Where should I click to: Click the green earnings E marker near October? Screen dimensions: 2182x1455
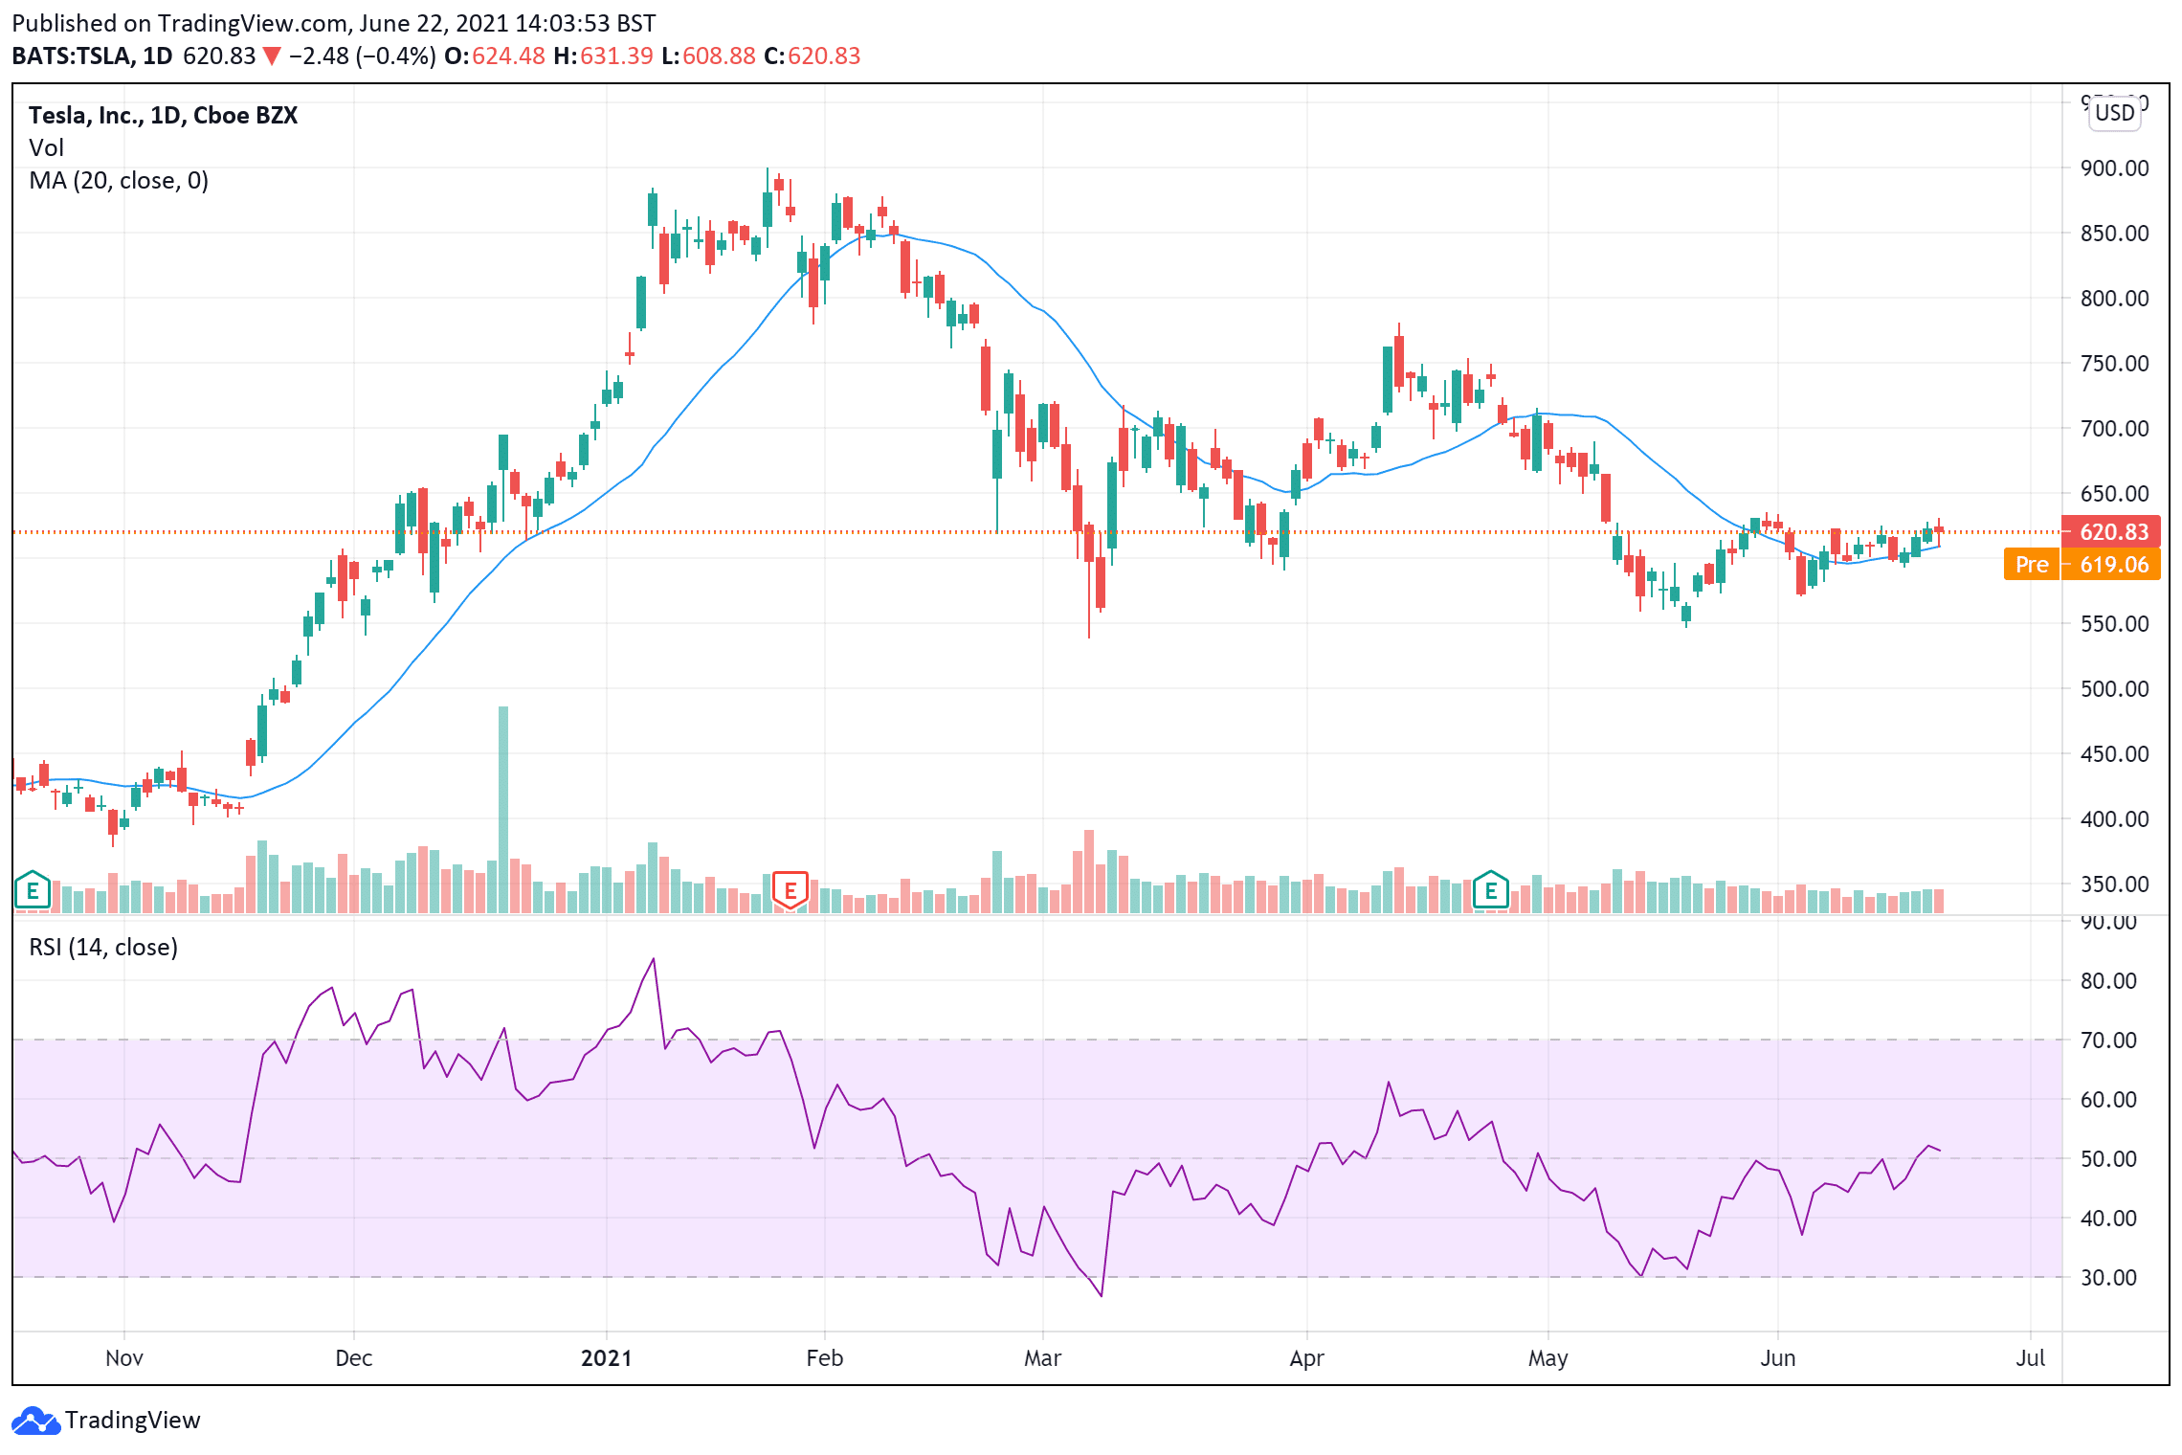(x=32, y=890)
